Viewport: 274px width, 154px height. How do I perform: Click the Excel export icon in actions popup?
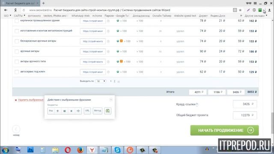[107, 111]
